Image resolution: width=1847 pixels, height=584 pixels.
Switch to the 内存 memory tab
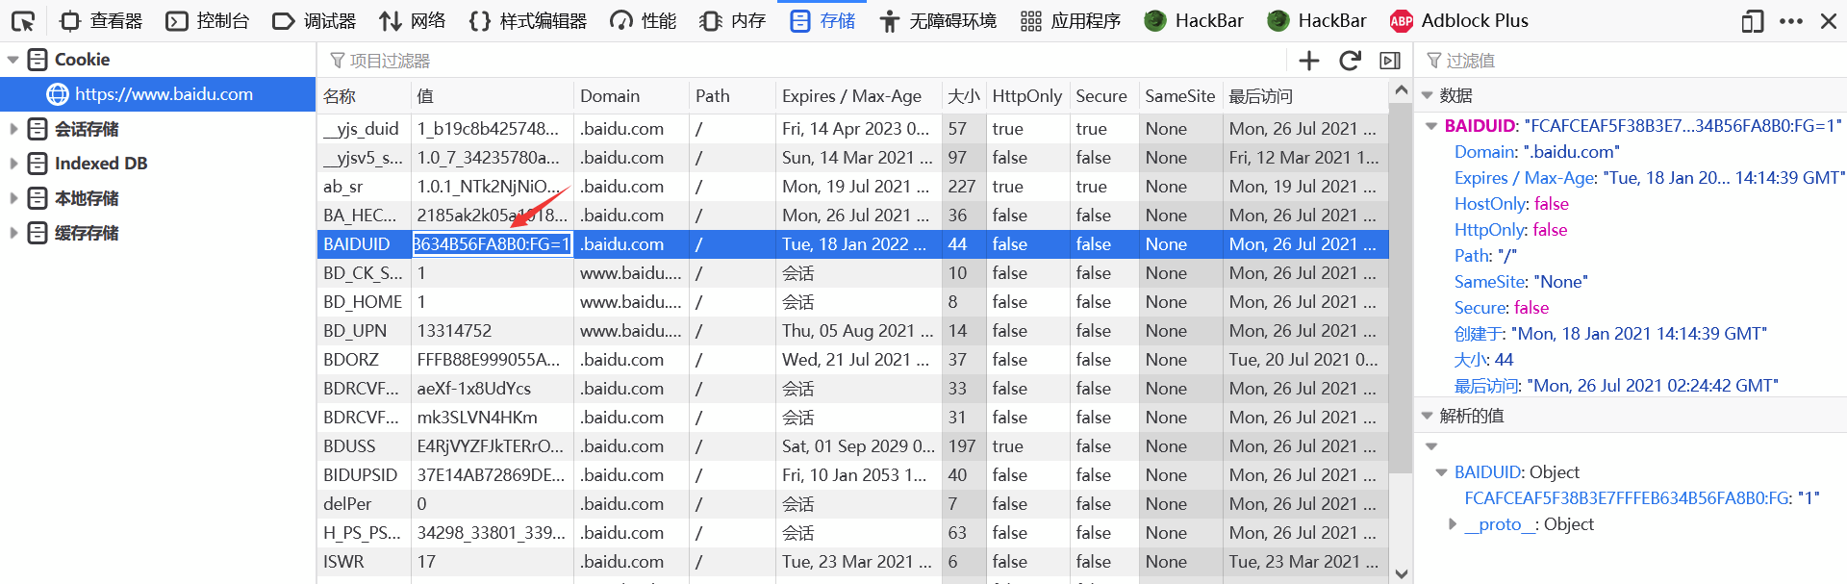733,20
